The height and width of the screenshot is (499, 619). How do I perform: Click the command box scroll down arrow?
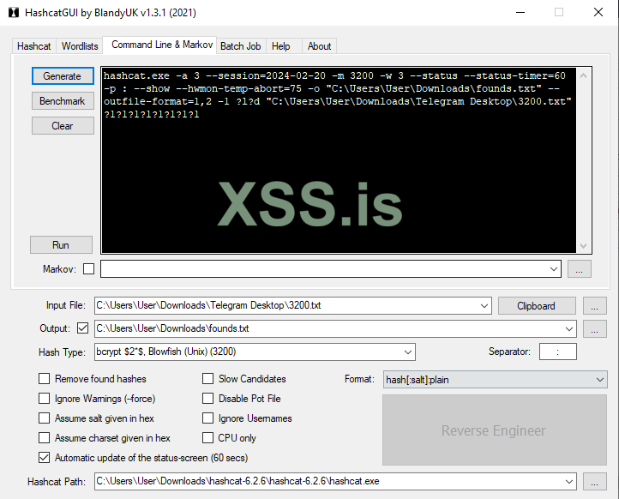(x=584, y=246)
